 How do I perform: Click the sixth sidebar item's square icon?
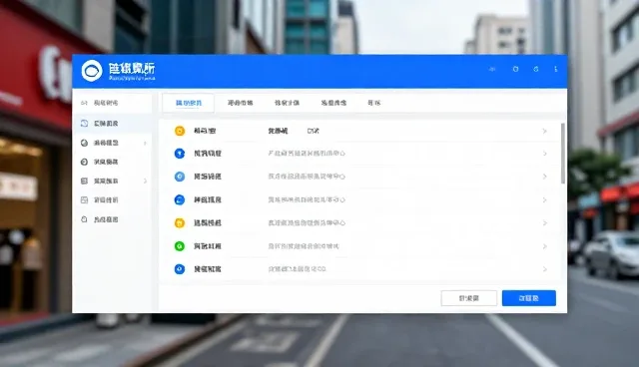point(84,200)
